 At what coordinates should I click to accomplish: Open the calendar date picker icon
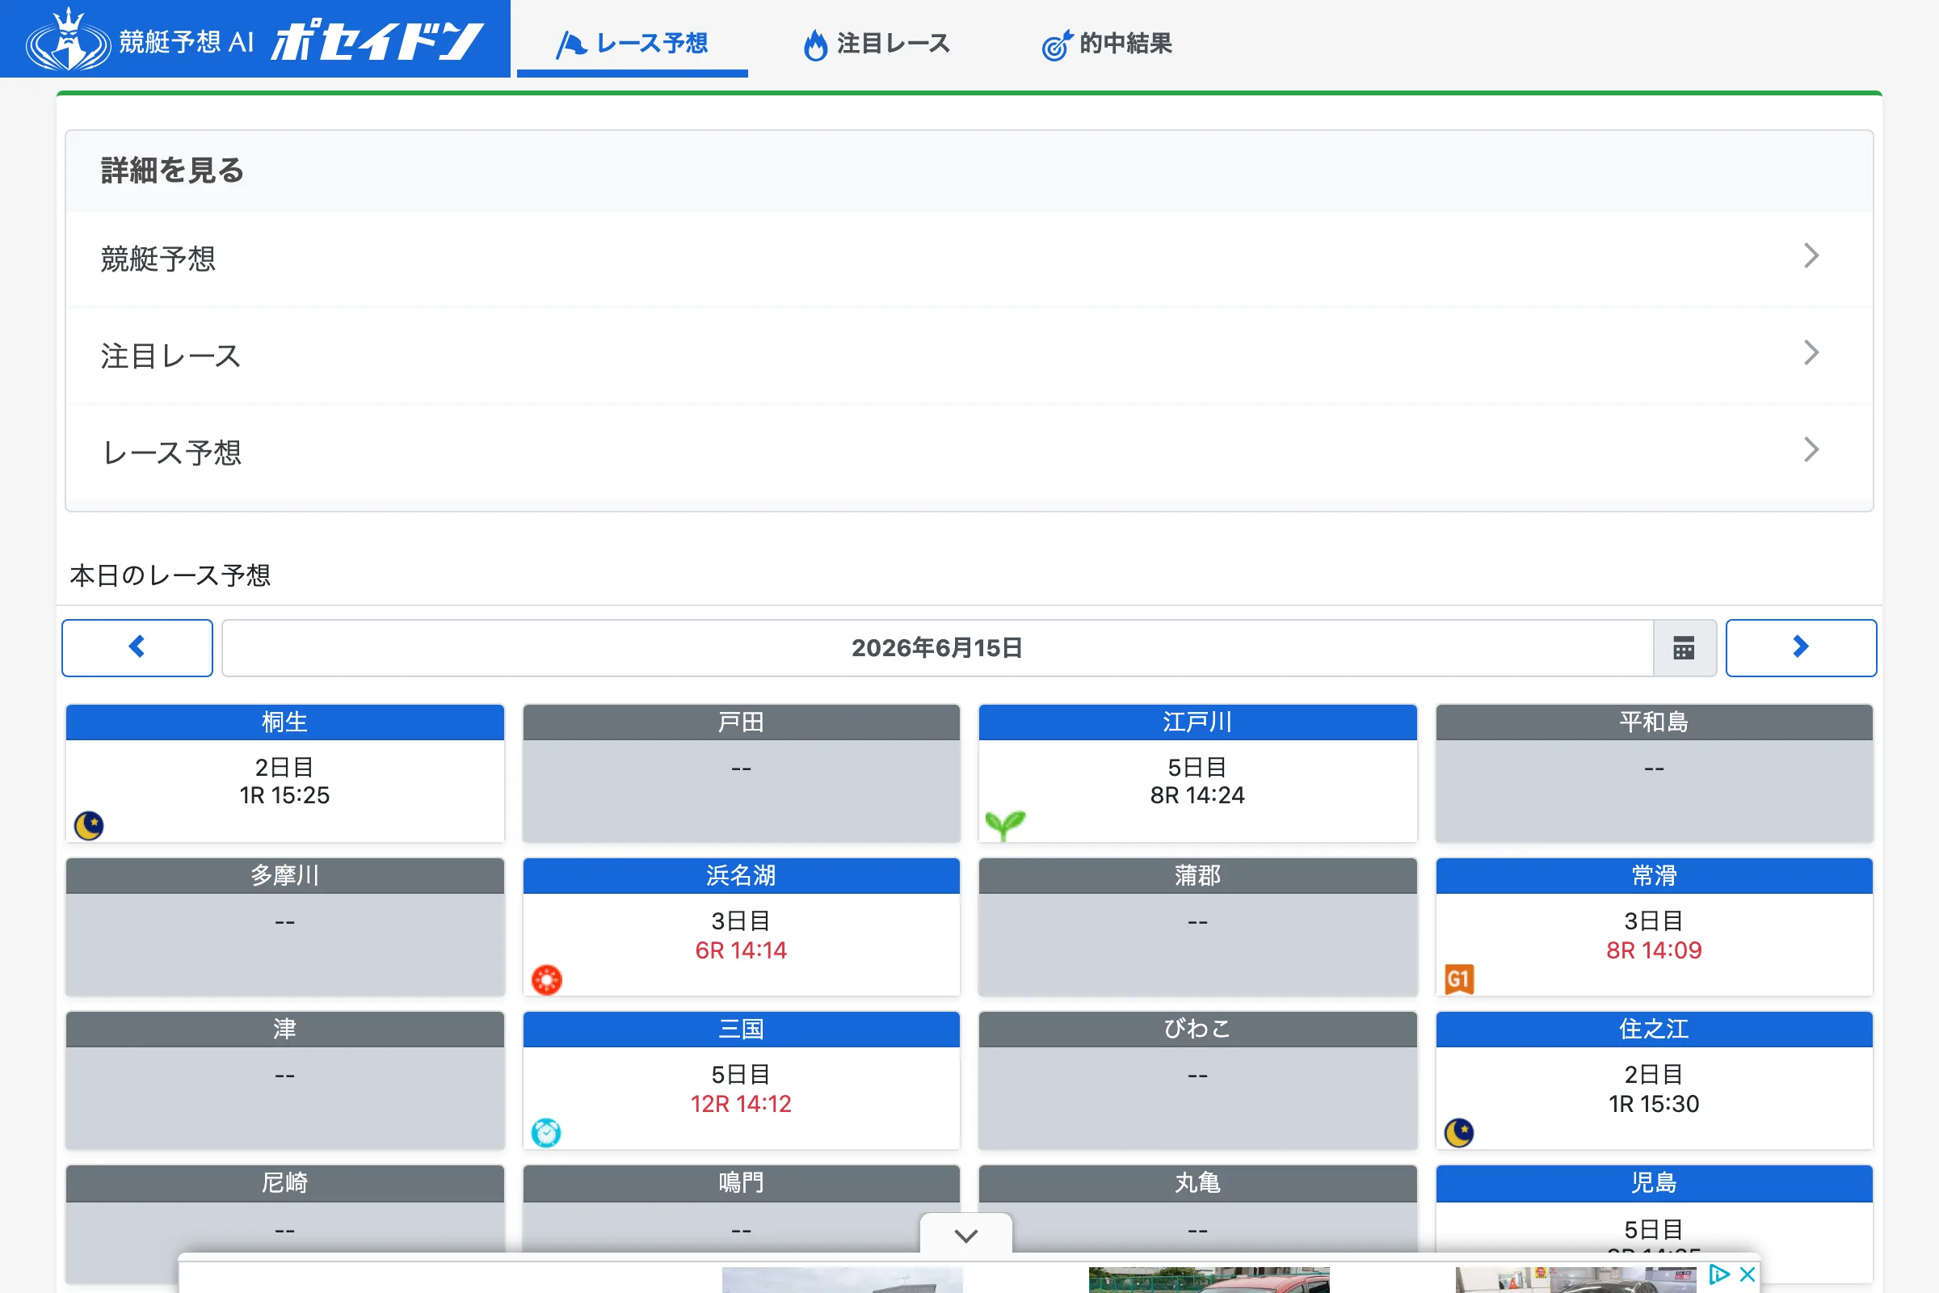tap(1685, 647)
